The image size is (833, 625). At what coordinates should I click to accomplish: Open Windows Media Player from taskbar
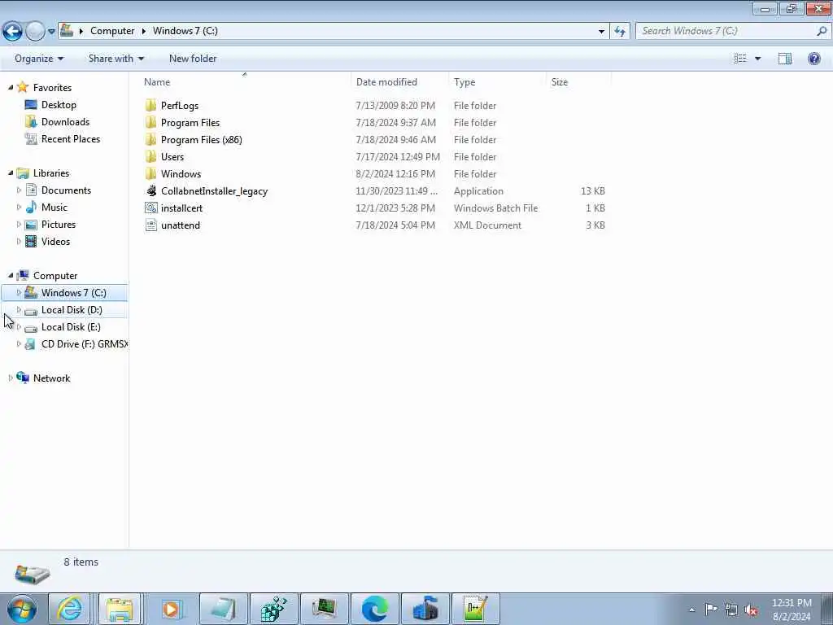(172, 609)
